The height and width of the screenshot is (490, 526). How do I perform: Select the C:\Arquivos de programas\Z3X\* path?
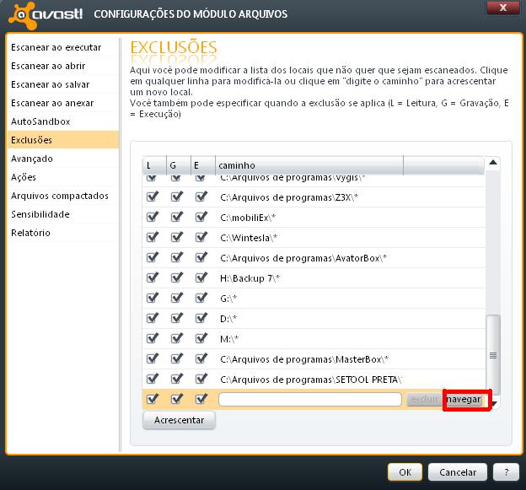[x=289, y=197]
